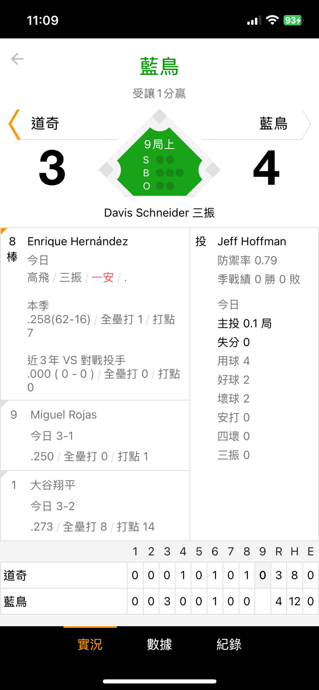Tap the right chevron beside 藍鳥
Screen dimensions: 319x690
click(x=306, y=124)
